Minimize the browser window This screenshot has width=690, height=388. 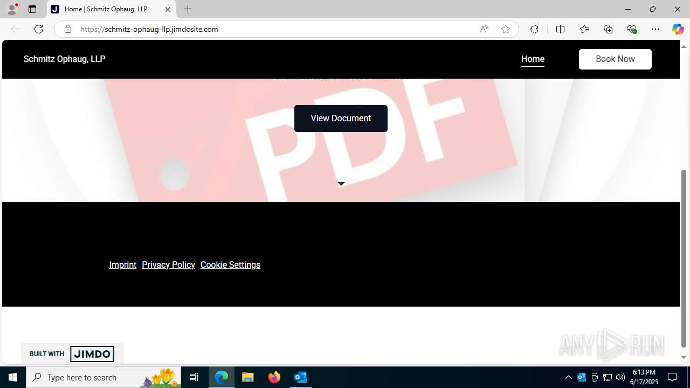[x=628, y=9]
